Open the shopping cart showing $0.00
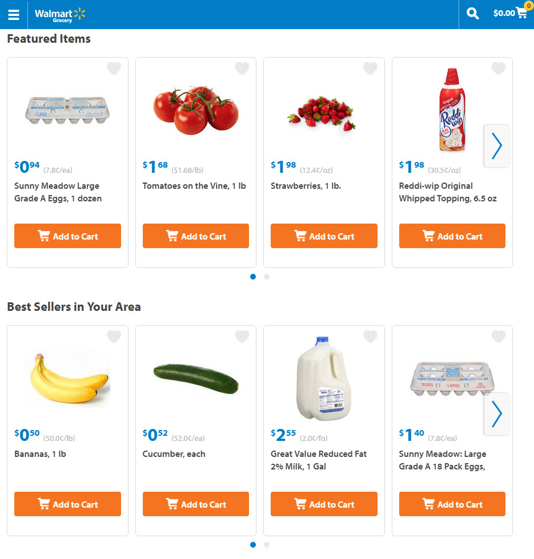The height and width of the screenshot is (559, 534). click(x=510, y=13)
